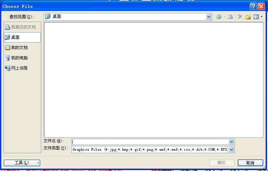Screen dimensions: 268x171
Task: Close the Choose File dialog
Action: [261, 6]
